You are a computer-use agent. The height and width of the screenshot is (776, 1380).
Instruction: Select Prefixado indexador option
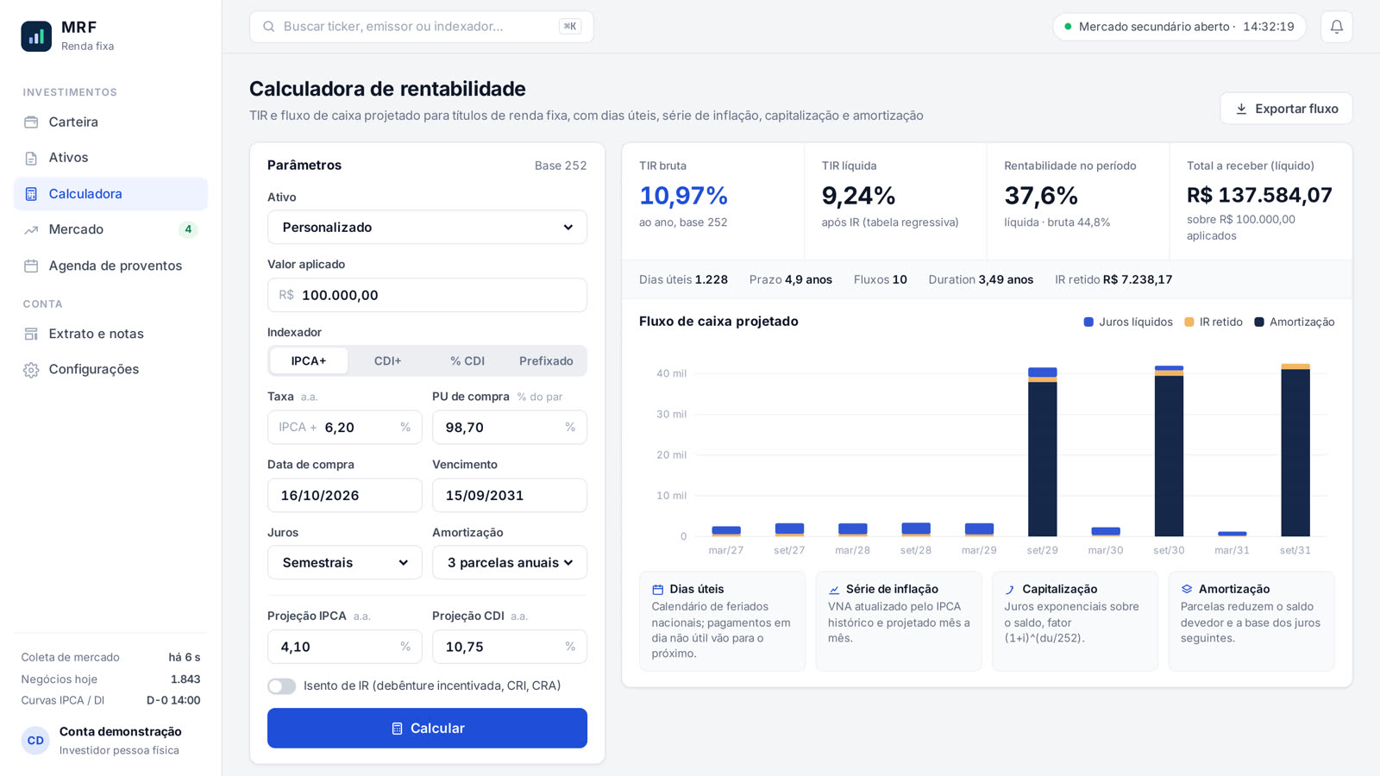click(546, 360)
